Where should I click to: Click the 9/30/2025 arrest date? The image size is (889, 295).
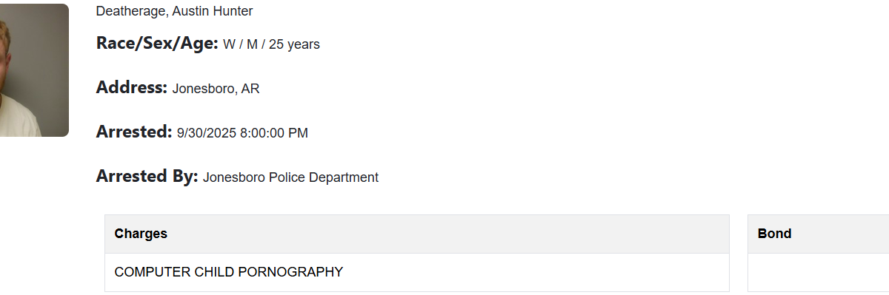click(x=207, y=133)
